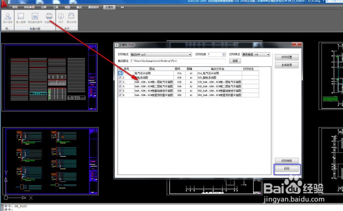This screenshot has width=343, height=211.
Task: Uncheck row 2 配电系统图 checkbox
Action: [120, 78]
